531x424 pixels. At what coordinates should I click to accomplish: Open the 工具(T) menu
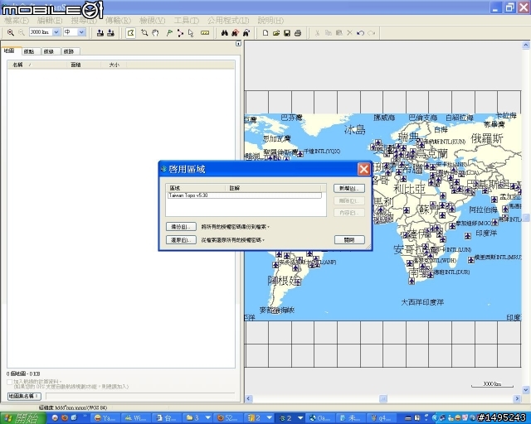coord(187,21)
